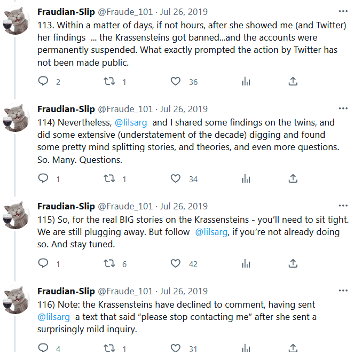Open Jul 26, 2019 timestamp on tweet 115
This screenshot has width=354, height=352.
coord(184,206)
